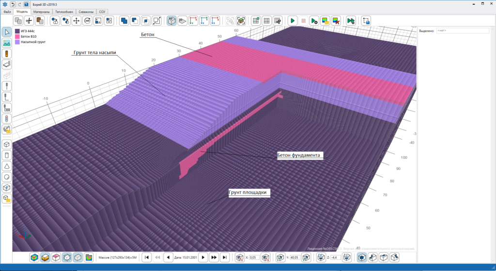The image size is (496, 271).
Task: Start calculation with green play button
Action: click(293, 21)
